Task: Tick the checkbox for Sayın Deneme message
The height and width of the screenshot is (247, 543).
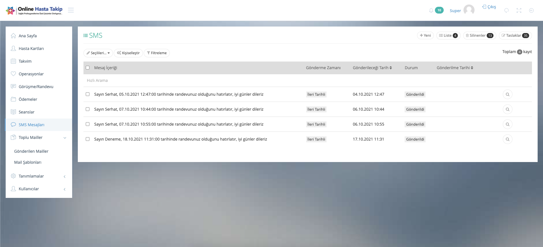Action: [88, 139]
